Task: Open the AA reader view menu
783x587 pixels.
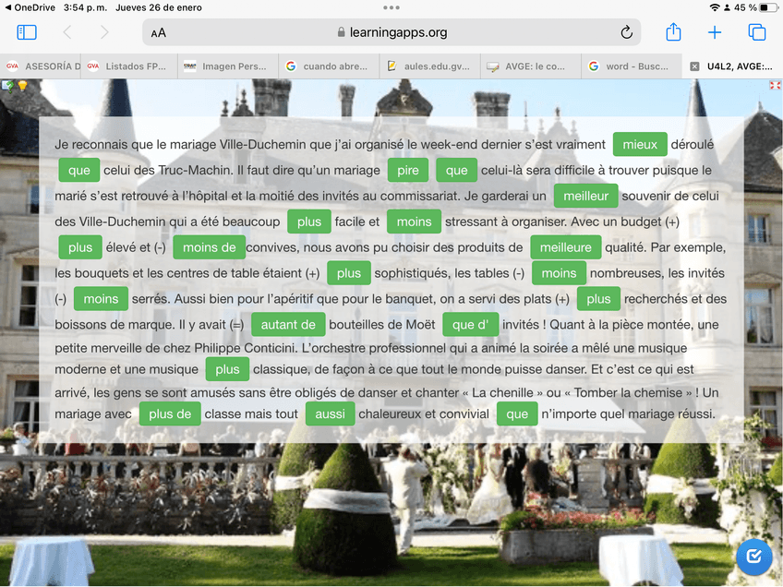Action: pos(159,32)
